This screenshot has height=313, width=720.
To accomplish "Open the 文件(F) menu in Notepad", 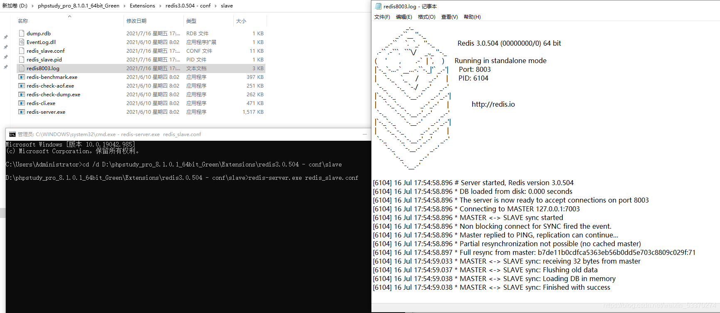I will point(382,17).
